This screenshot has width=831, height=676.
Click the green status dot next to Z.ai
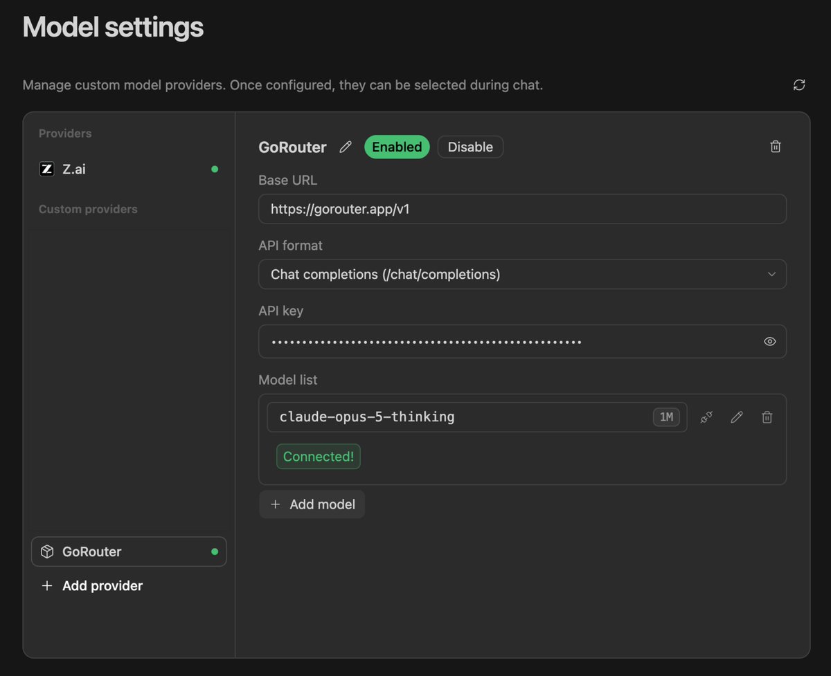tap(215, 169)
